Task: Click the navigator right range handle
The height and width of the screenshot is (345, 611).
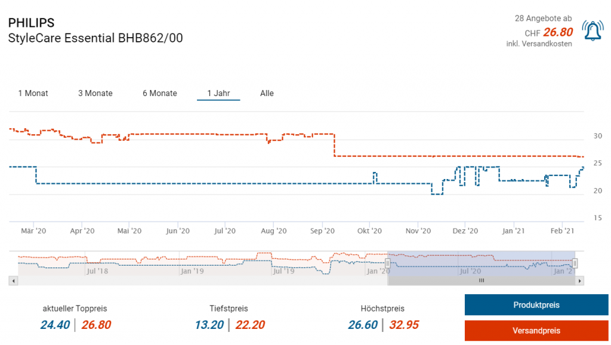Action: coord(575,264)
